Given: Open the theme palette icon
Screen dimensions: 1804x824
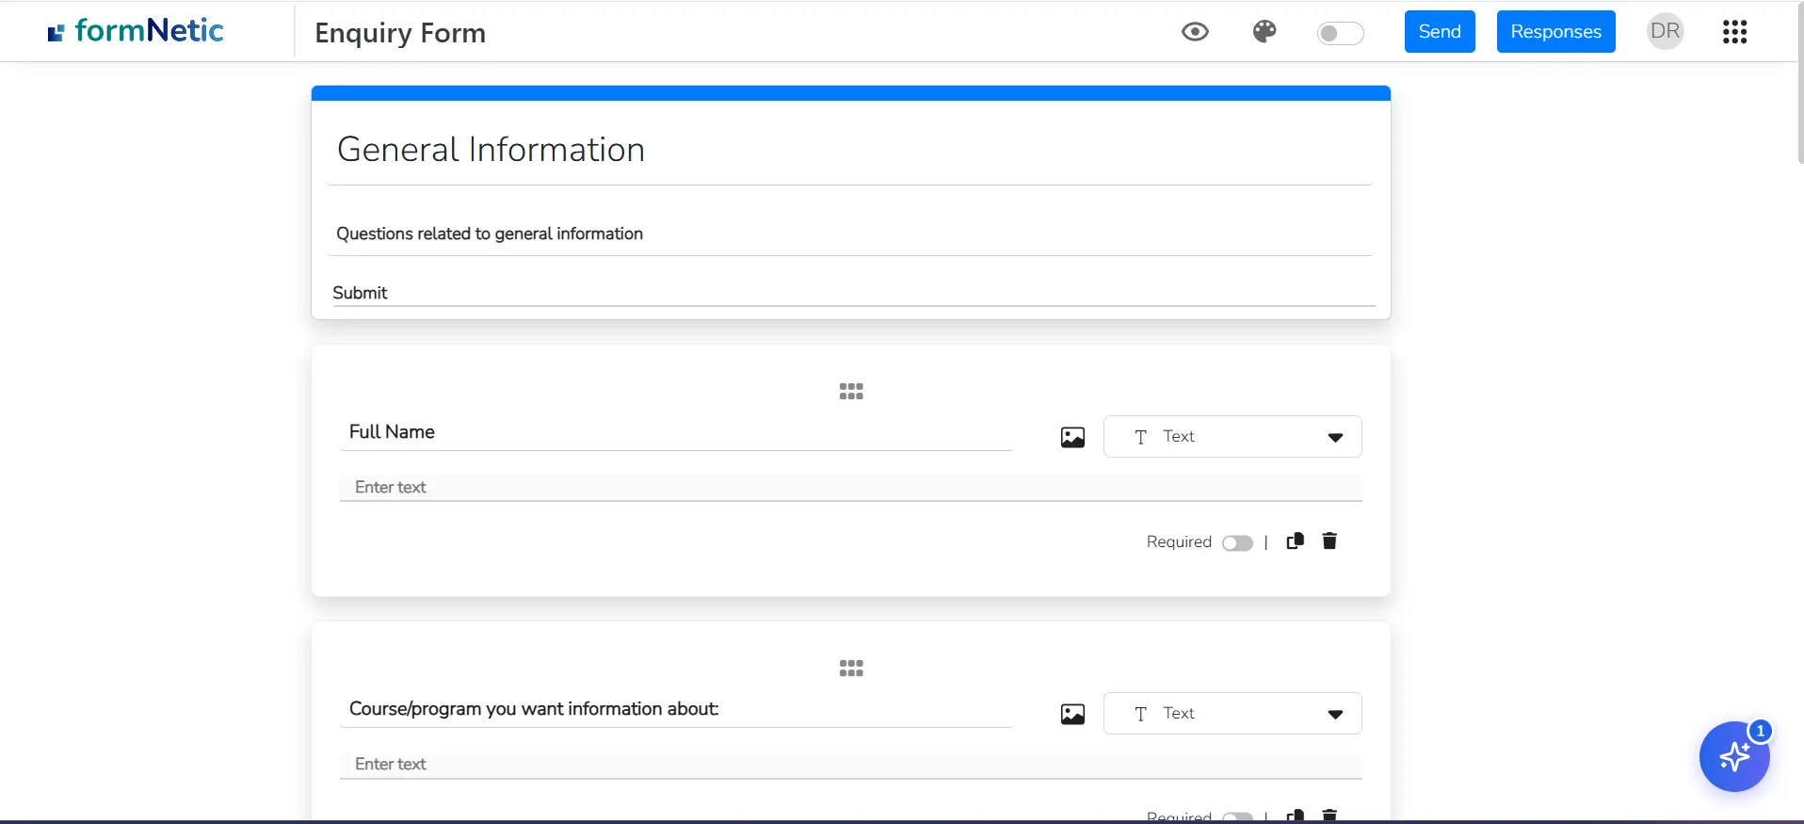Looking at the screenshot, I should (1264, 32).
